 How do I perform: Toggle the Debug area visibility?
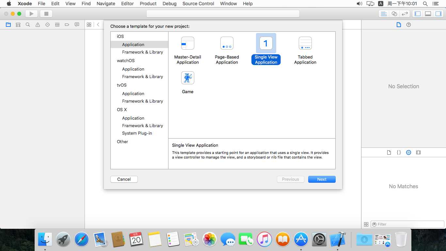coord(428,14)
